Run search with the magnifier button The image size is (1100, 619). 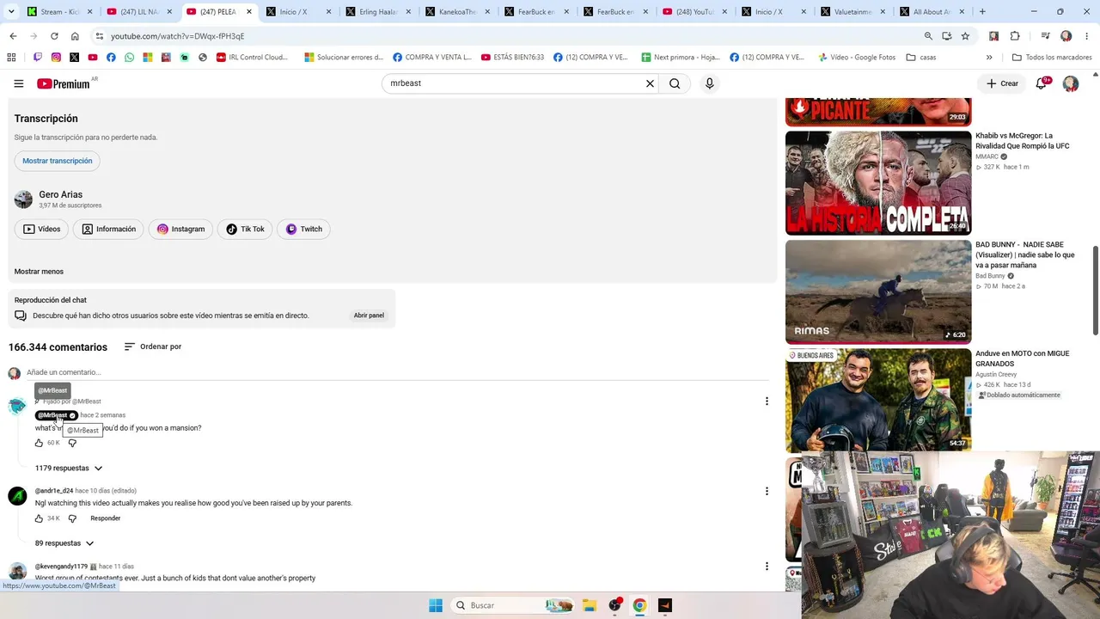click(x=675, y=83)
